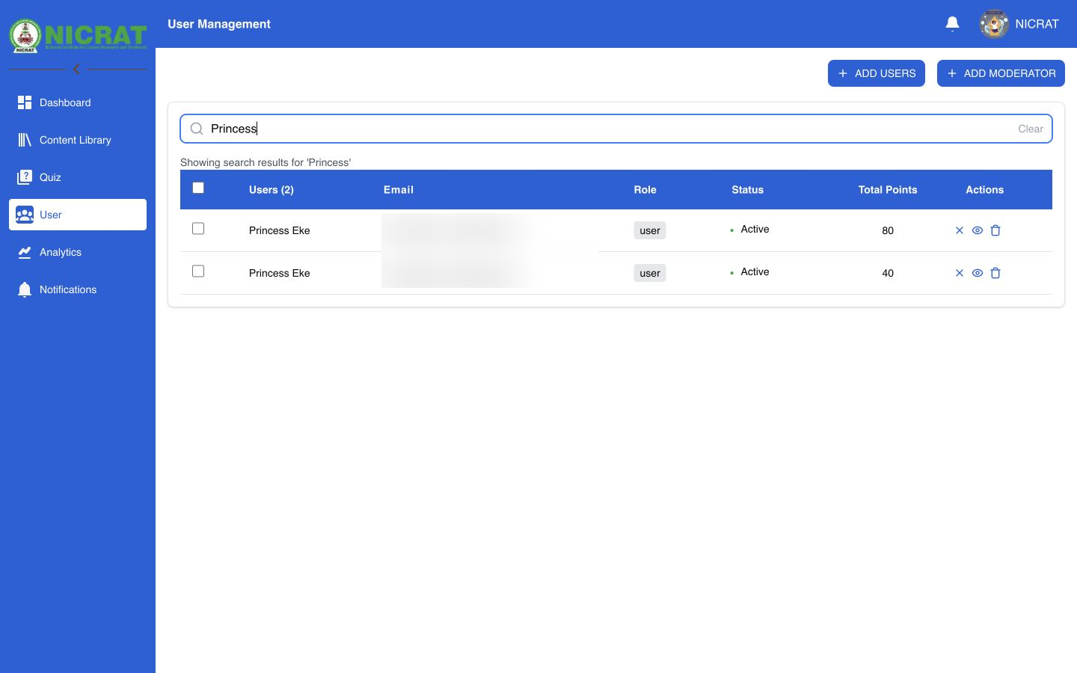Click the Actions column header
1077x673 pixels.
tap(984, 190)
